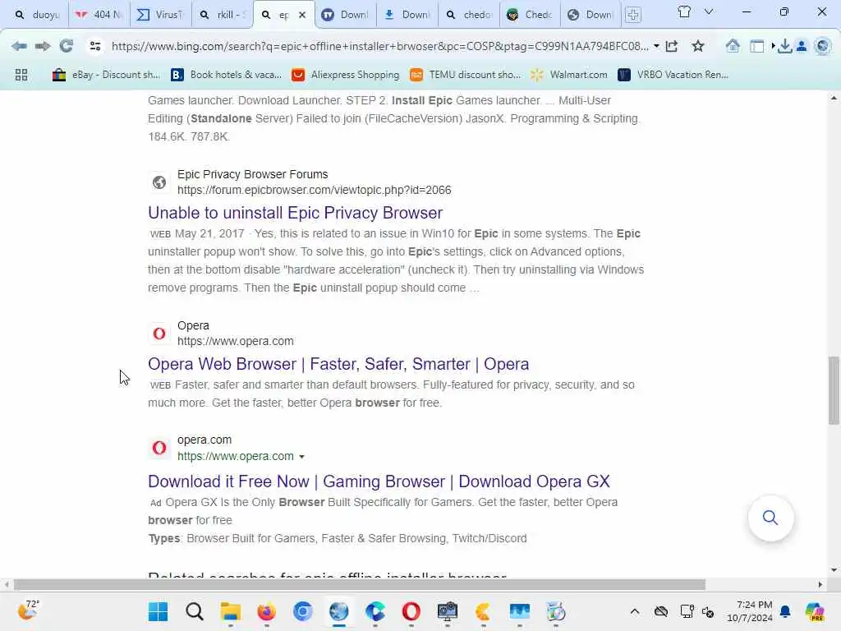
Task: Click the horizontal scrollbar thumb
Action: pyautogui.click(x=360, y=584)
